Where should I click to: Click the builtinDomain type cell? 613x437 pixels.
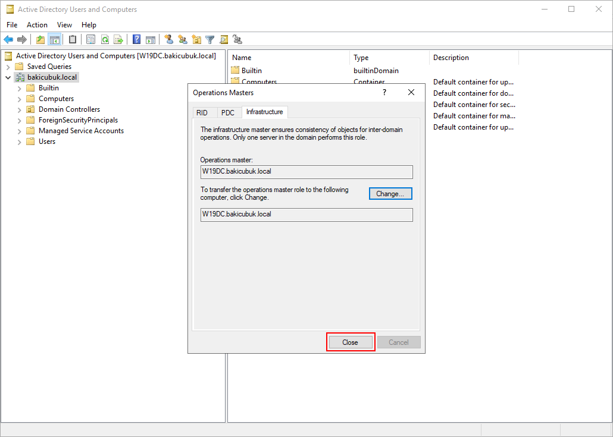click(376, 71)
